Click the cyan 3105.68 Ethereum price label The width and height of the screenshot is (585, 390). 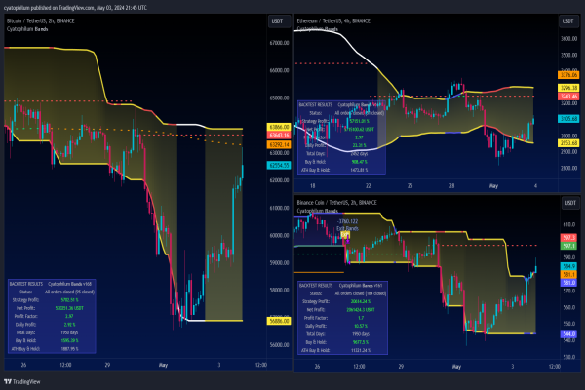(x=568, y=119)
